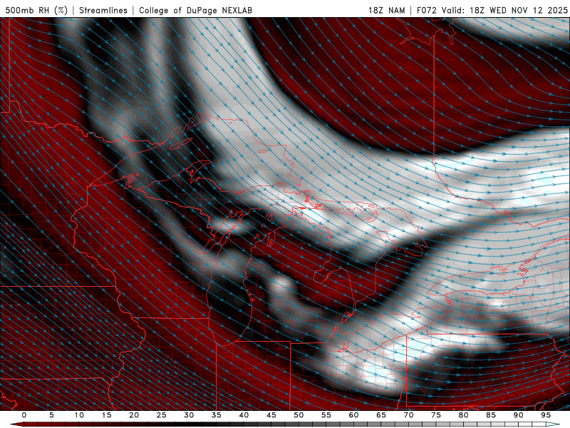This screenshot has width=570, height=428.
Task: Click the "F072" forecast hour text
Action: pos(427,10)
